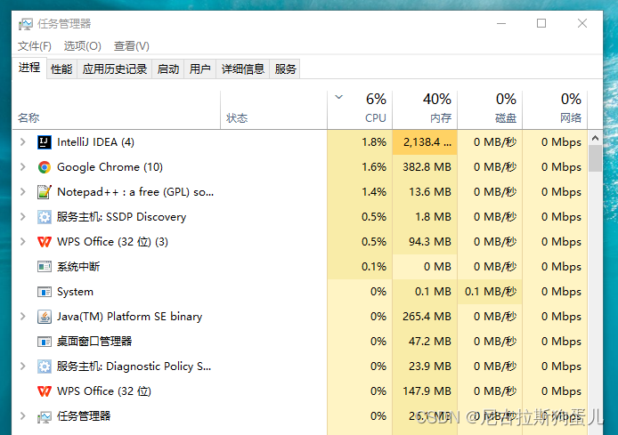Click the System process icon
Image resolution: width=618 pixels, height=435 pixels.
point(45,292)
